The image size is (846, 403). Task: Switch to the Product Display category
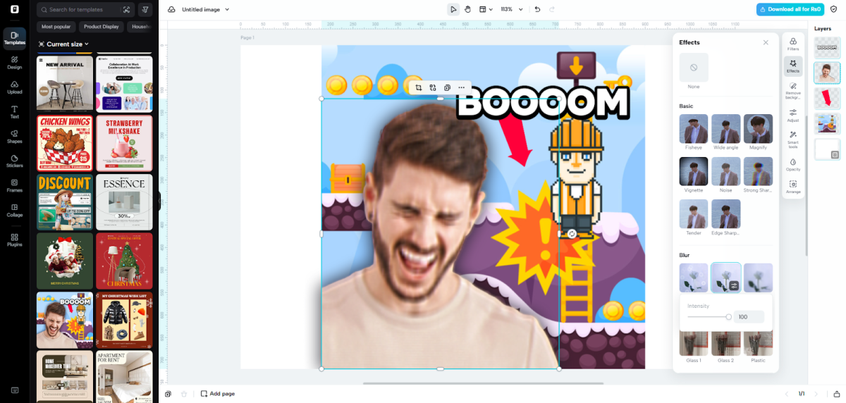(101, 27)
